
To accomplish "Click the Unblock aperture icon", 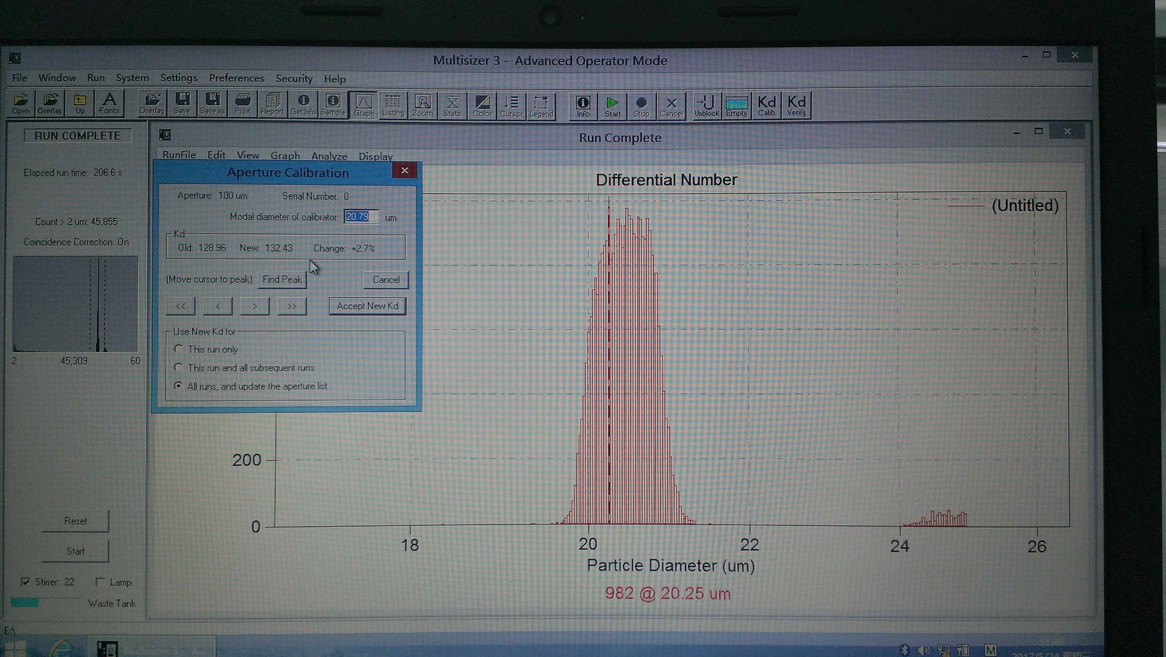I will point(707,105).
